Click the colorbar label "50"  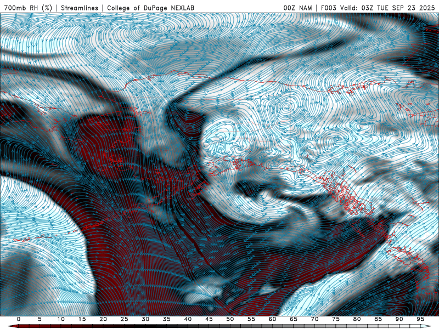click(x=230, y=319)
